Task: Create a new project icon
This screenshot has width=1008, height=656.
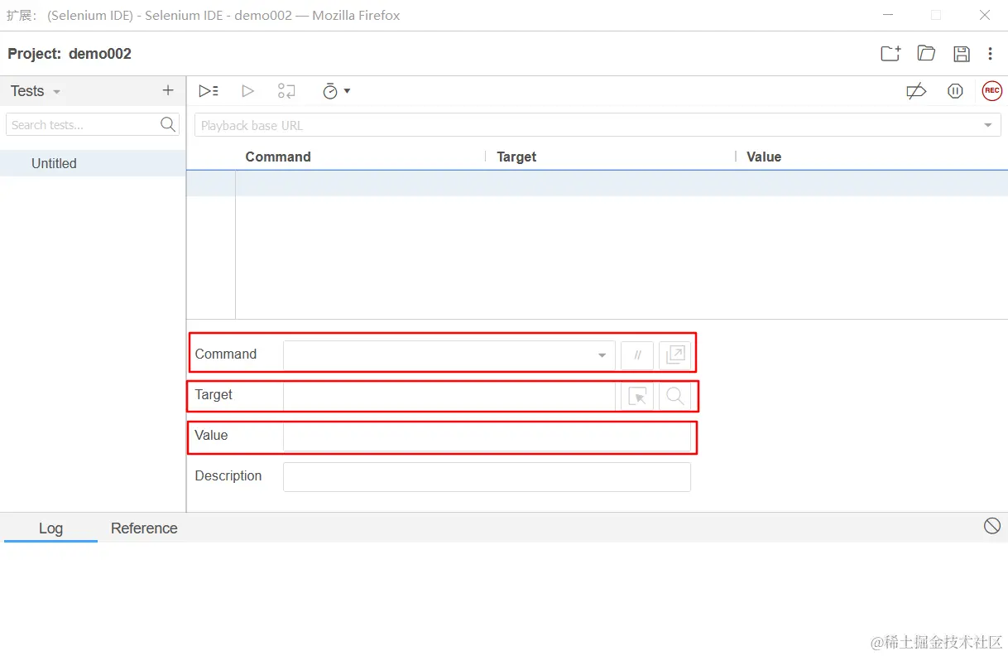Action: click(890, 54)
